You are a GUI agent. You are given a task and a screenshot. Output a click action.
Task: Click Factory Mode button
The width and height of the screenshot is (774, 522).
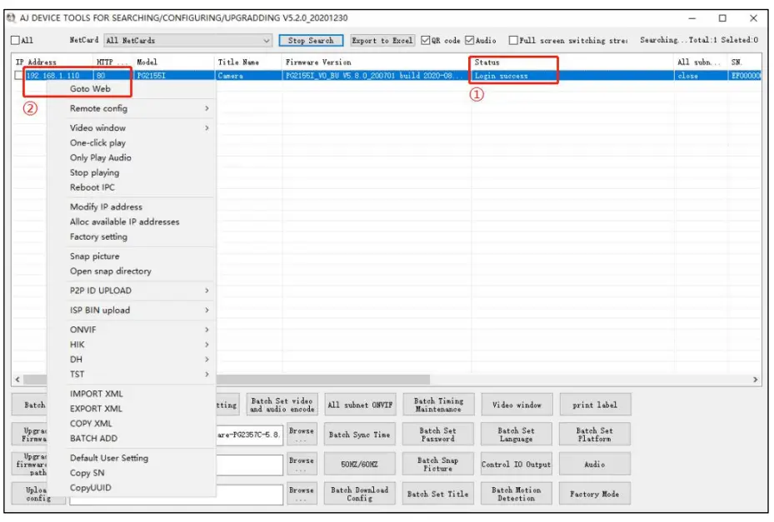click(x=595, y=494)
